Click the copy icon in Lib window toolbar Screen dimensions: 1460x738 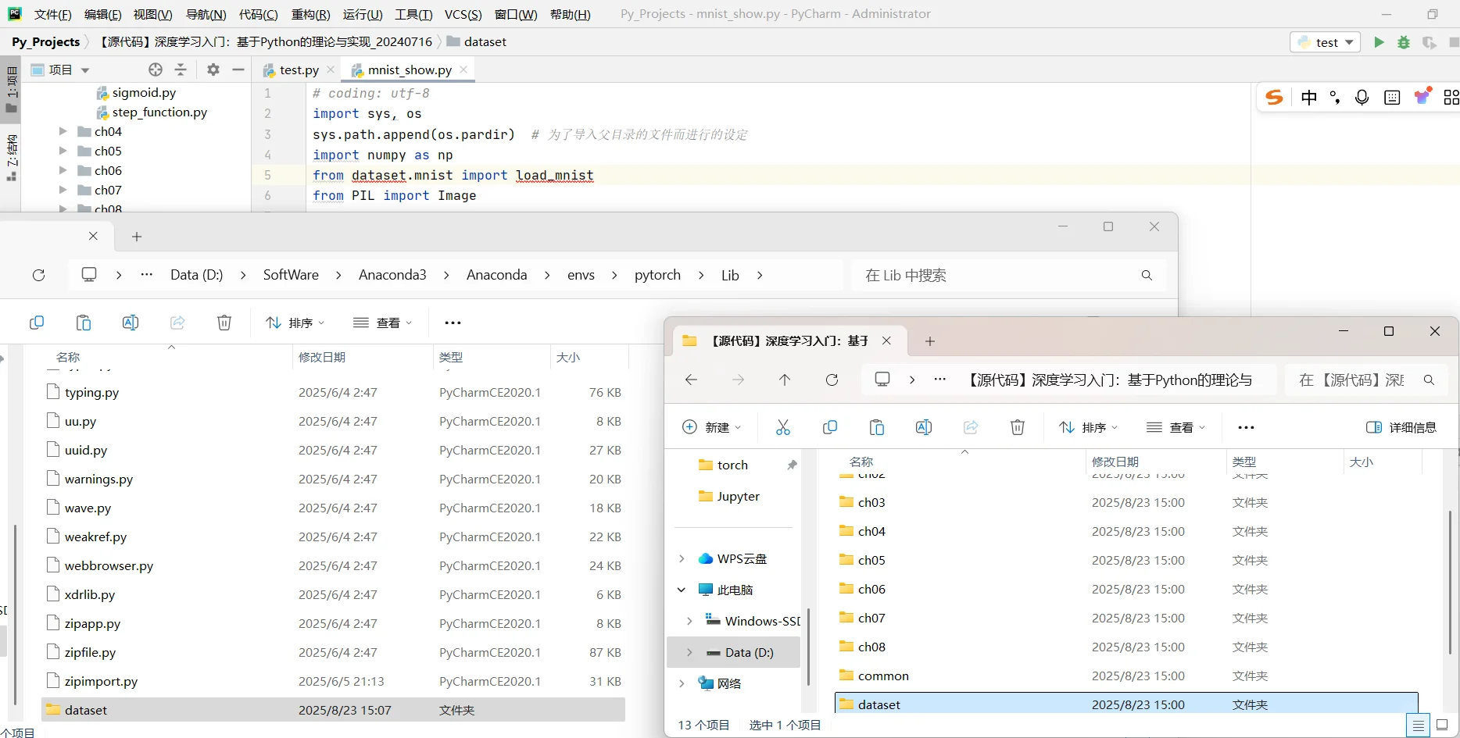(x=37, y=323)
